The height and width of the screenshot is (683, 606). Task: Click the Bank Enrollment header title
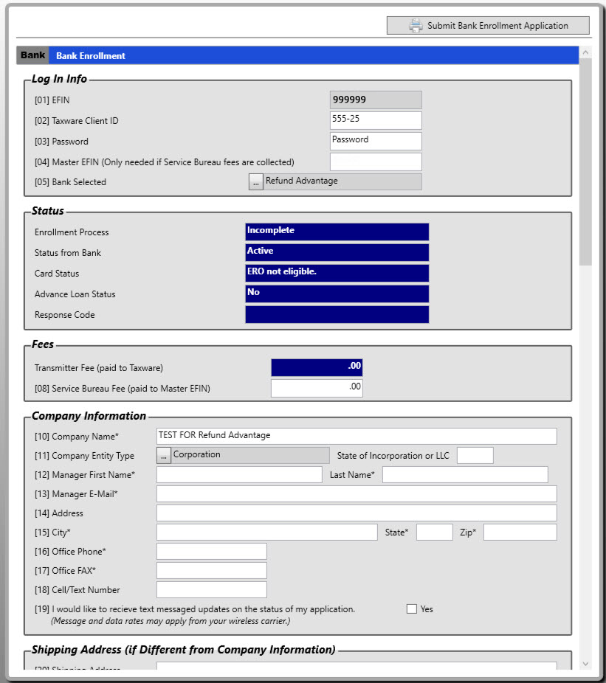(x=91, y=56)
